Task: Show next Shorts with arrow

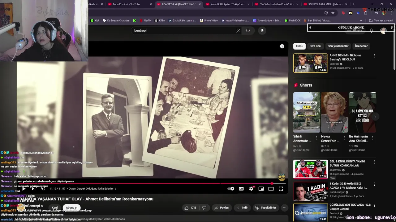Action: (375, 117)
